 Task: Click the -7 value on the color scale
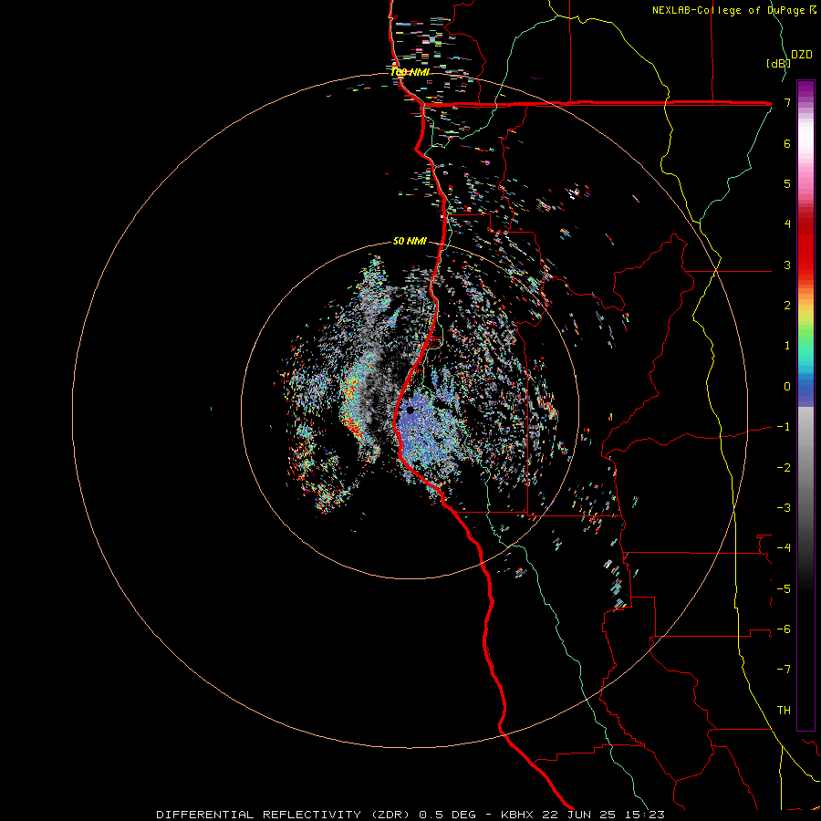tap(784, 670)
